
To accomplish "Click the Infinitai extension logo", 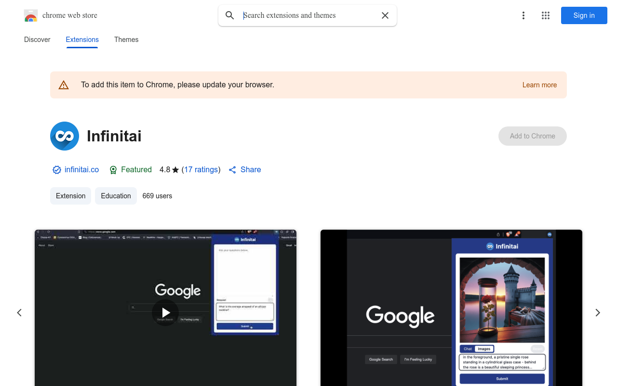I will tap(65, 136).
